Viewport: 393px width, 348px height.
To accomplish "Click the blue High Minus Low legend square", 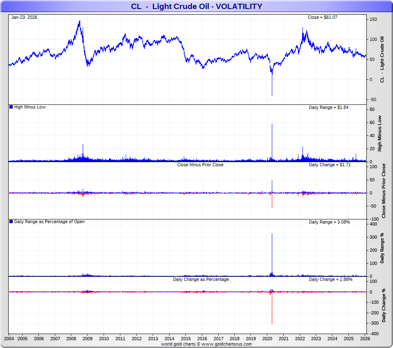I will tap(11, 107).
